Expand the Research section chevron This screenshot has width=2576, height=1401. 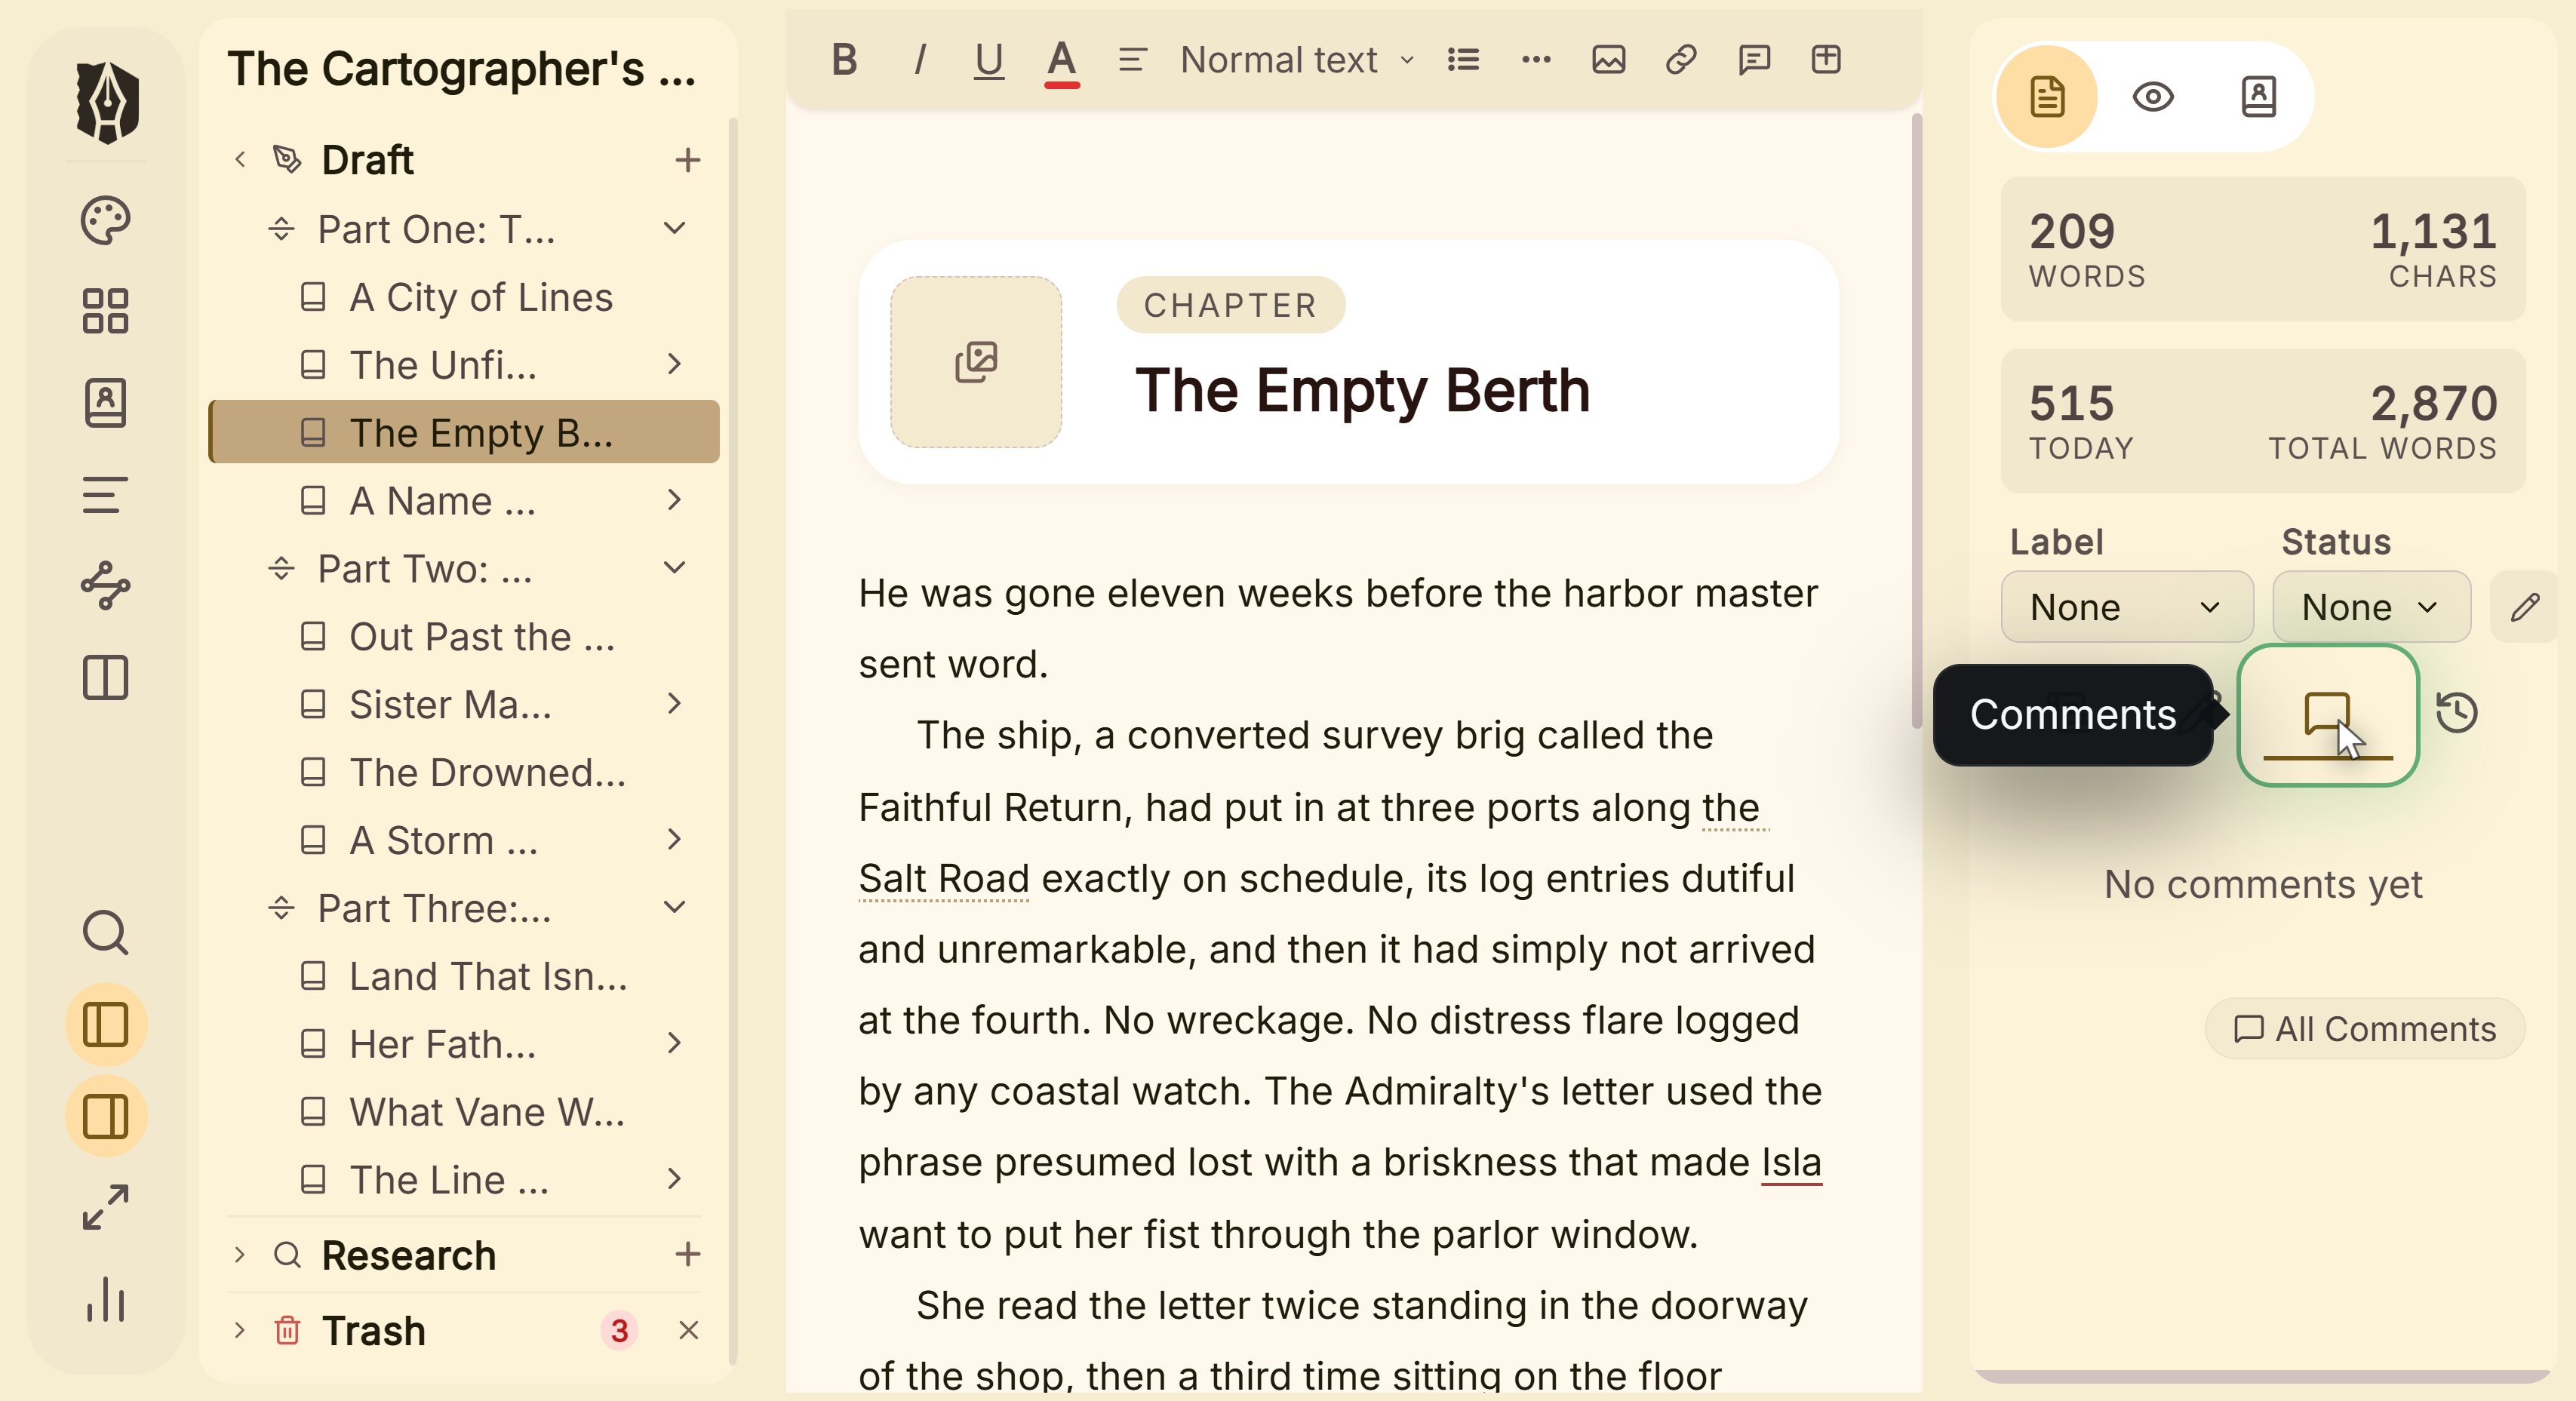240,1254
